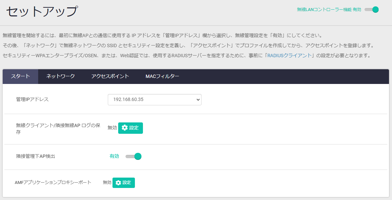The height and width of the screenshot is (200, 392).
Task: Click the gear icon for AMF proxy port
Action: click(118, 183)
